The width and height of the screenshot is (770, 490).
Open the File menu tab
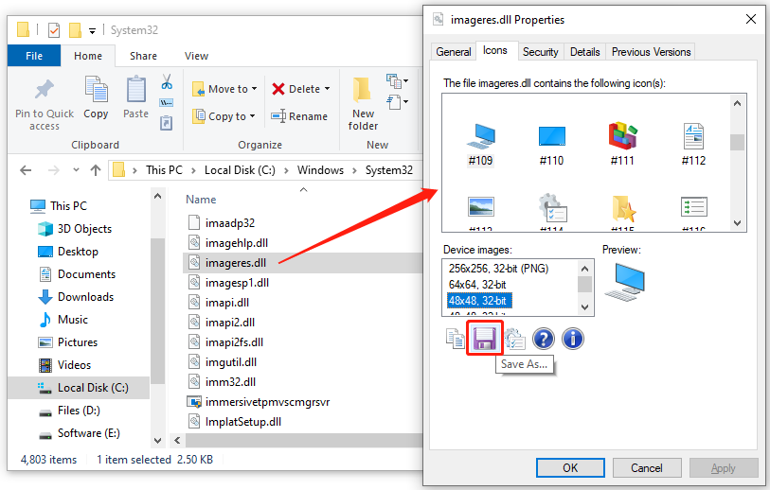pos(34,56)
